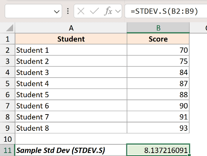Image resolution: width=207 pixels, height=156 pixels.
Task: Select the 'Student 7' cell
Action: pos(71,117)
